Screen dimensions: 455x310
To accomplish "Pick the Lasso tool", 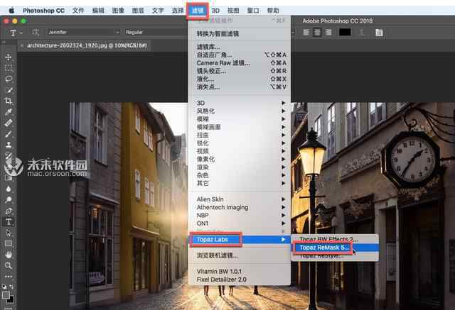I will point(9,79).
